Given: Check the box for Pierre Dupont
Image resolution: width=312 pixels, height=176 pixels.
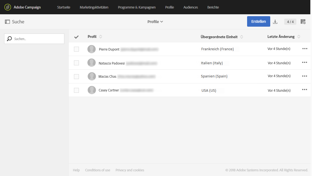Looking at the screenshot, I should click(x=76, y=49).
